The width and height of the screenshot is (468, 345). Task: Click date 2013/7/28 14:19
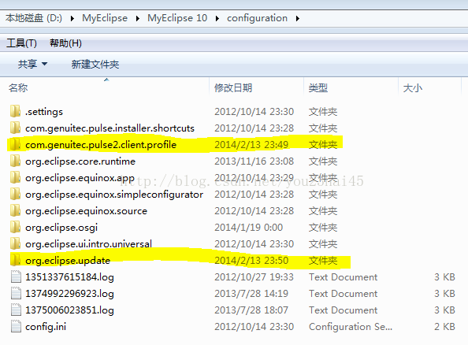point(251,294)
